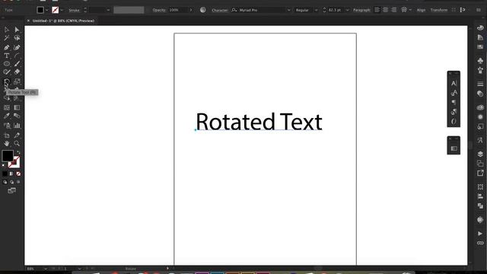Align paragraph left

(377, 10)
